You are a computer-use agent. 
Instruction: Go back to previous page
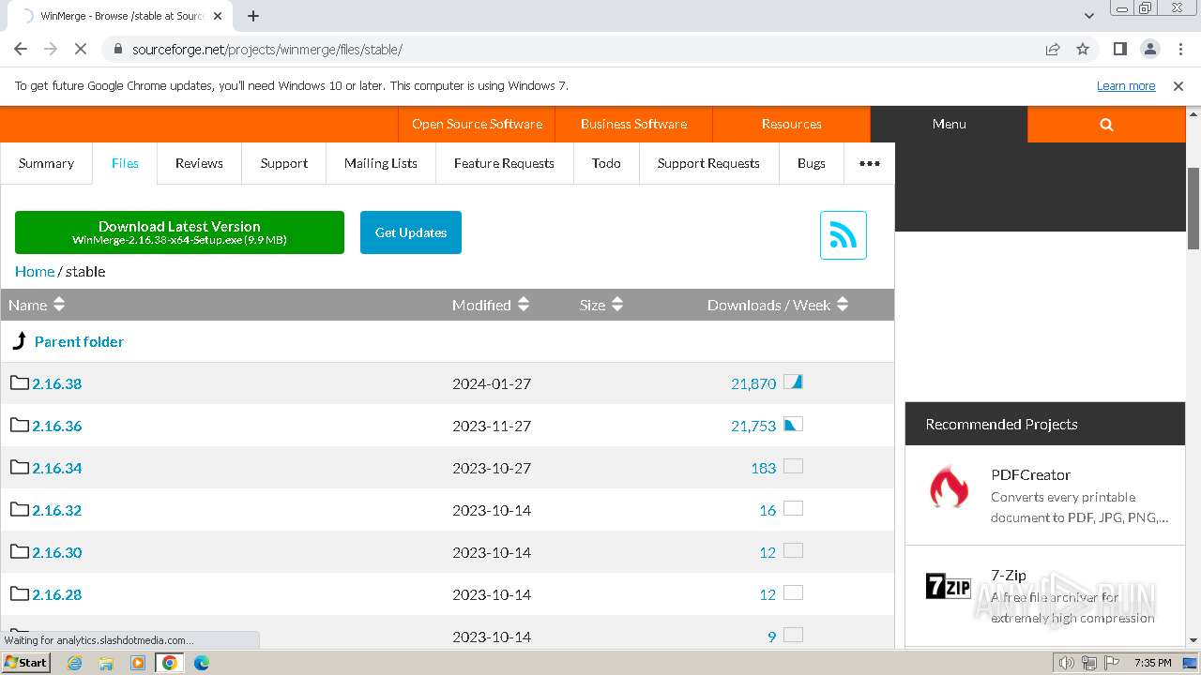pos(21,49)
